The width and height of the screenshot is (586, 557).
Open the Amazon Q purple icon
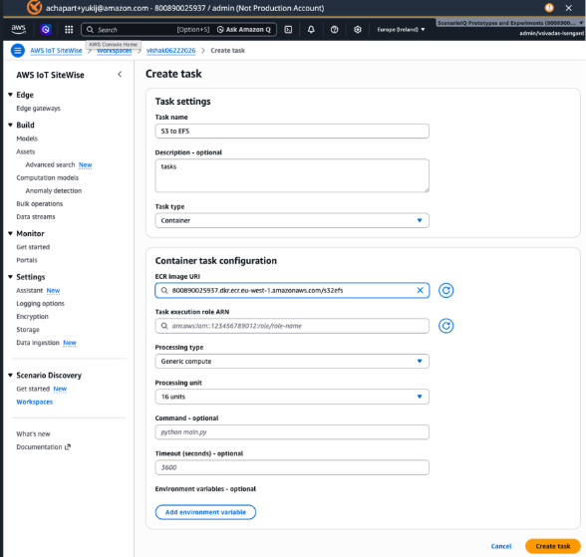(x=46, y=29)
